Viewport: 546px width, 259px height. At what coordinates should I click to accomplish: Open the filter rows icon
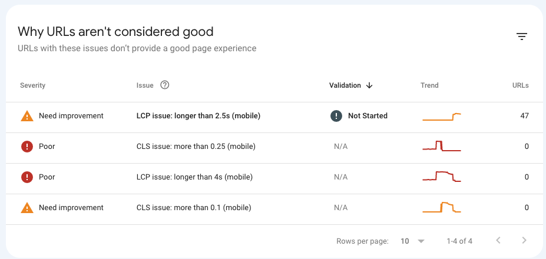click(x=522, y=36)
